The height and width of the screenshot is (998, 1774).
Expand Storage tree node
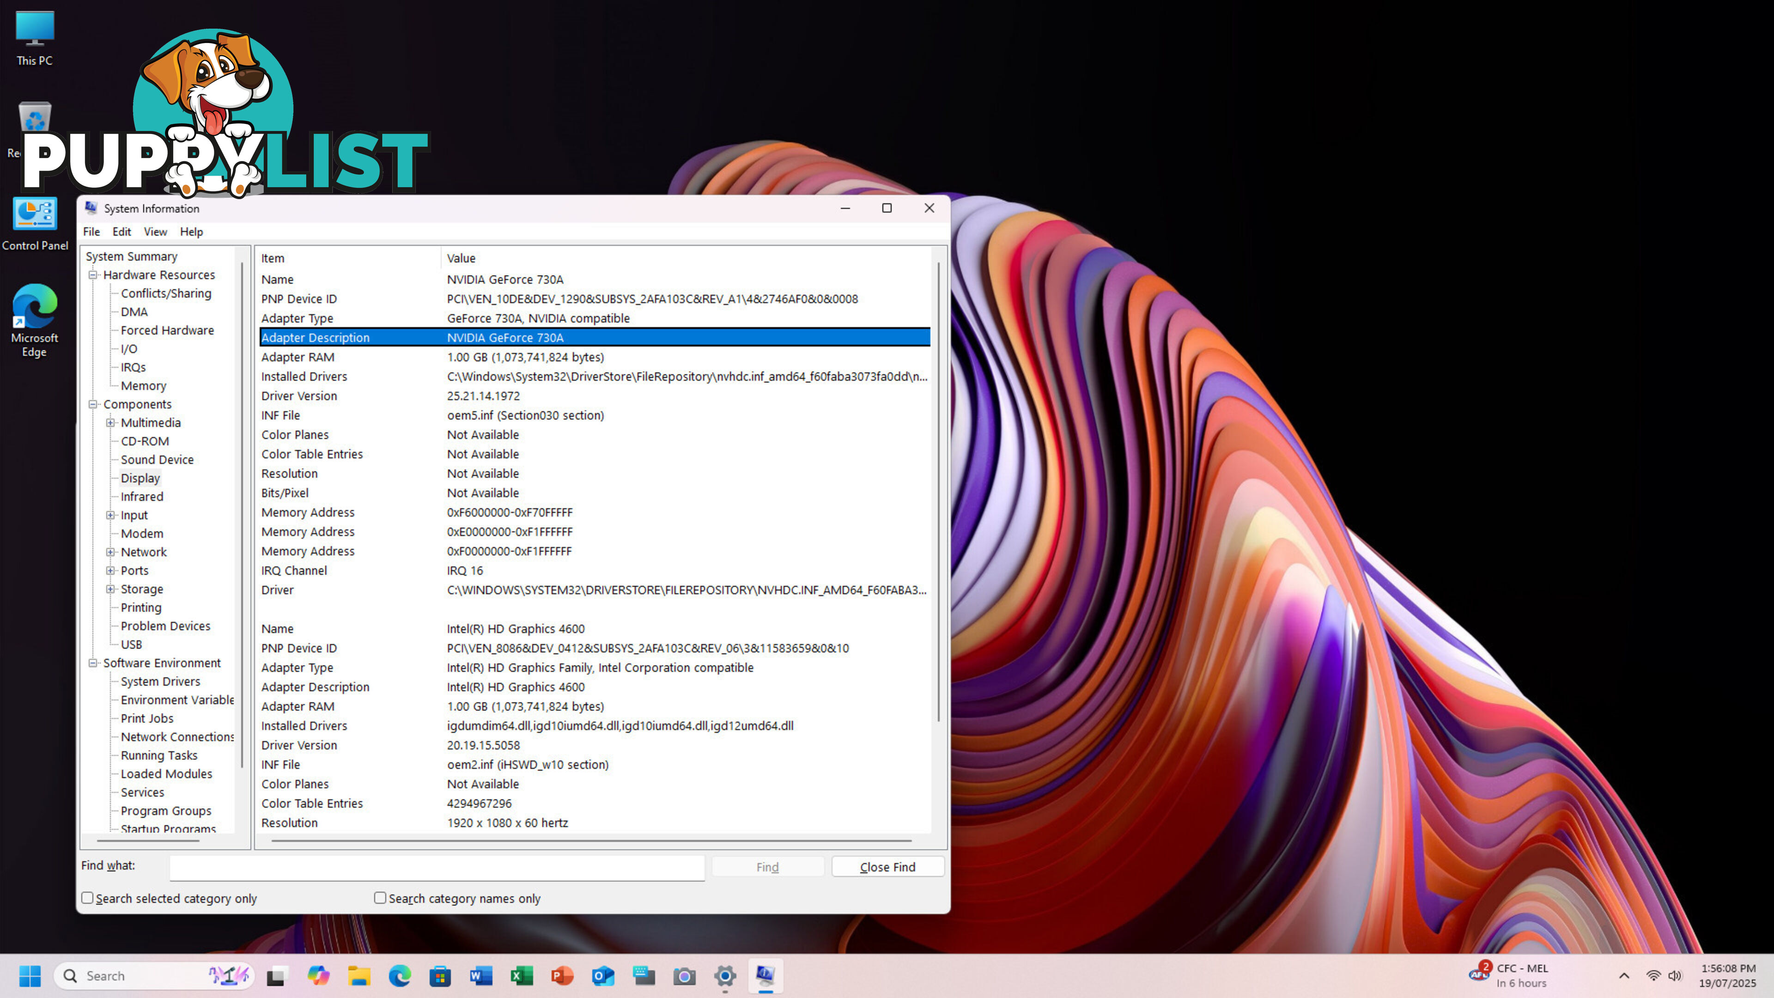(110, 590)
